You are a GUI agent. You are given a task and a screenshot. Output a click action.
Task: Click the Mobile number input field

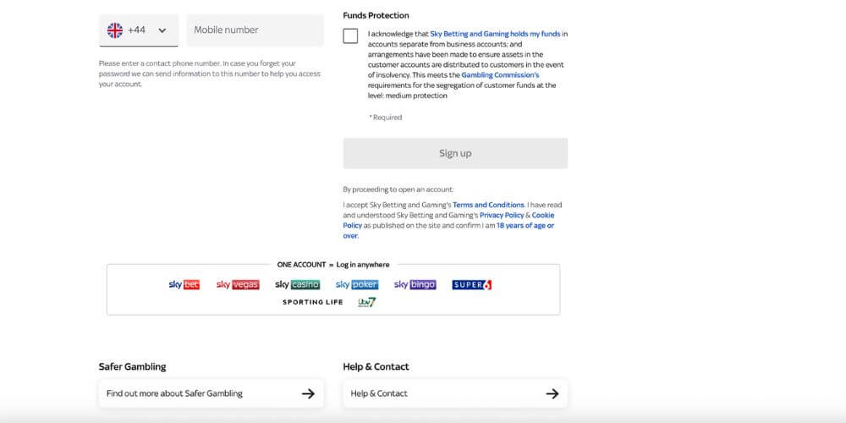(255, 30)
